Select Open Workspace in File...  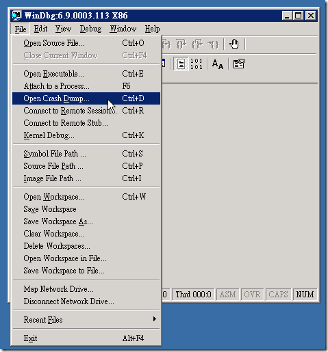(x=86, y=258)
